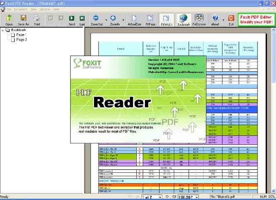Open the About toolbar icon
The height and width of the screenshot is (200, 276).
click(x=215, y=18)
